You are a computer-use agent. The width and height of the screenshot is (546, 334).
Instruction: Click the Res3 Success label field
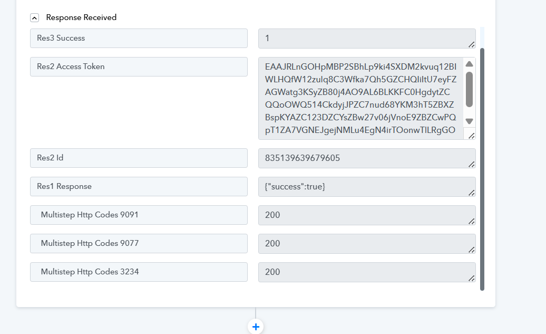[x=139, y=38]
